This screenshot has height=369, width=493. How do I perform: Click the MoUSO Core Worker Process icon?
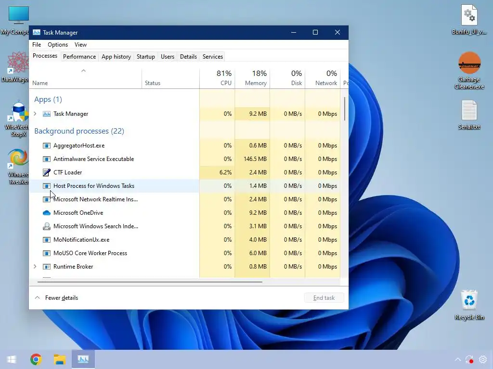[x=47, y=253]
